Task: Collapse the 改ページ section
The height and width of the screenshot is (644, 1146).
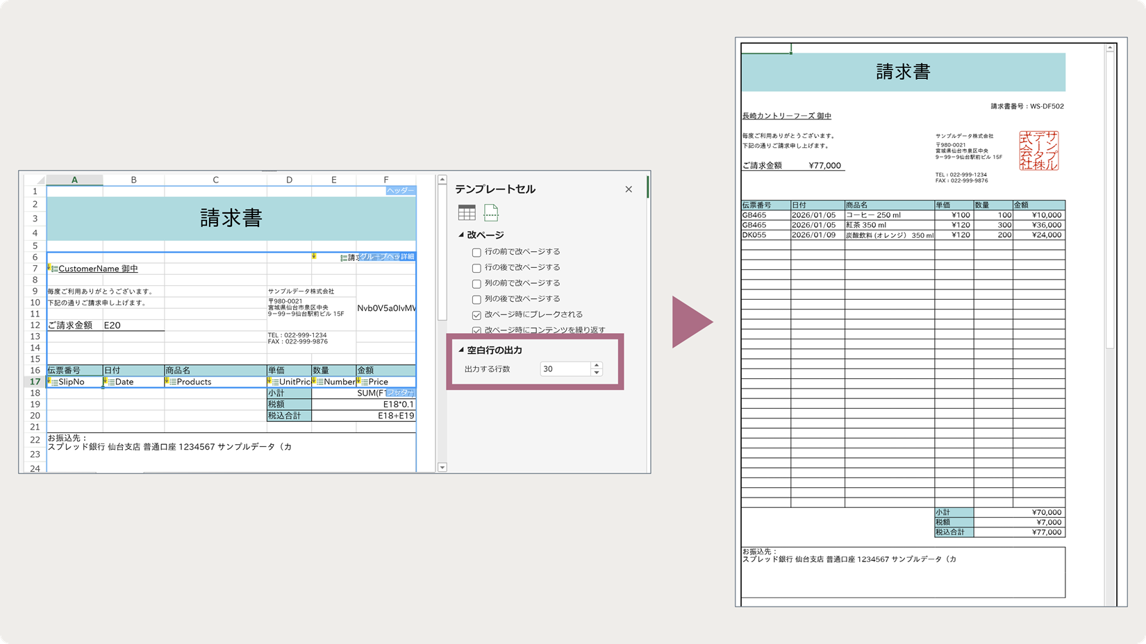Action: pyautogui.click(x=461, y=235)
